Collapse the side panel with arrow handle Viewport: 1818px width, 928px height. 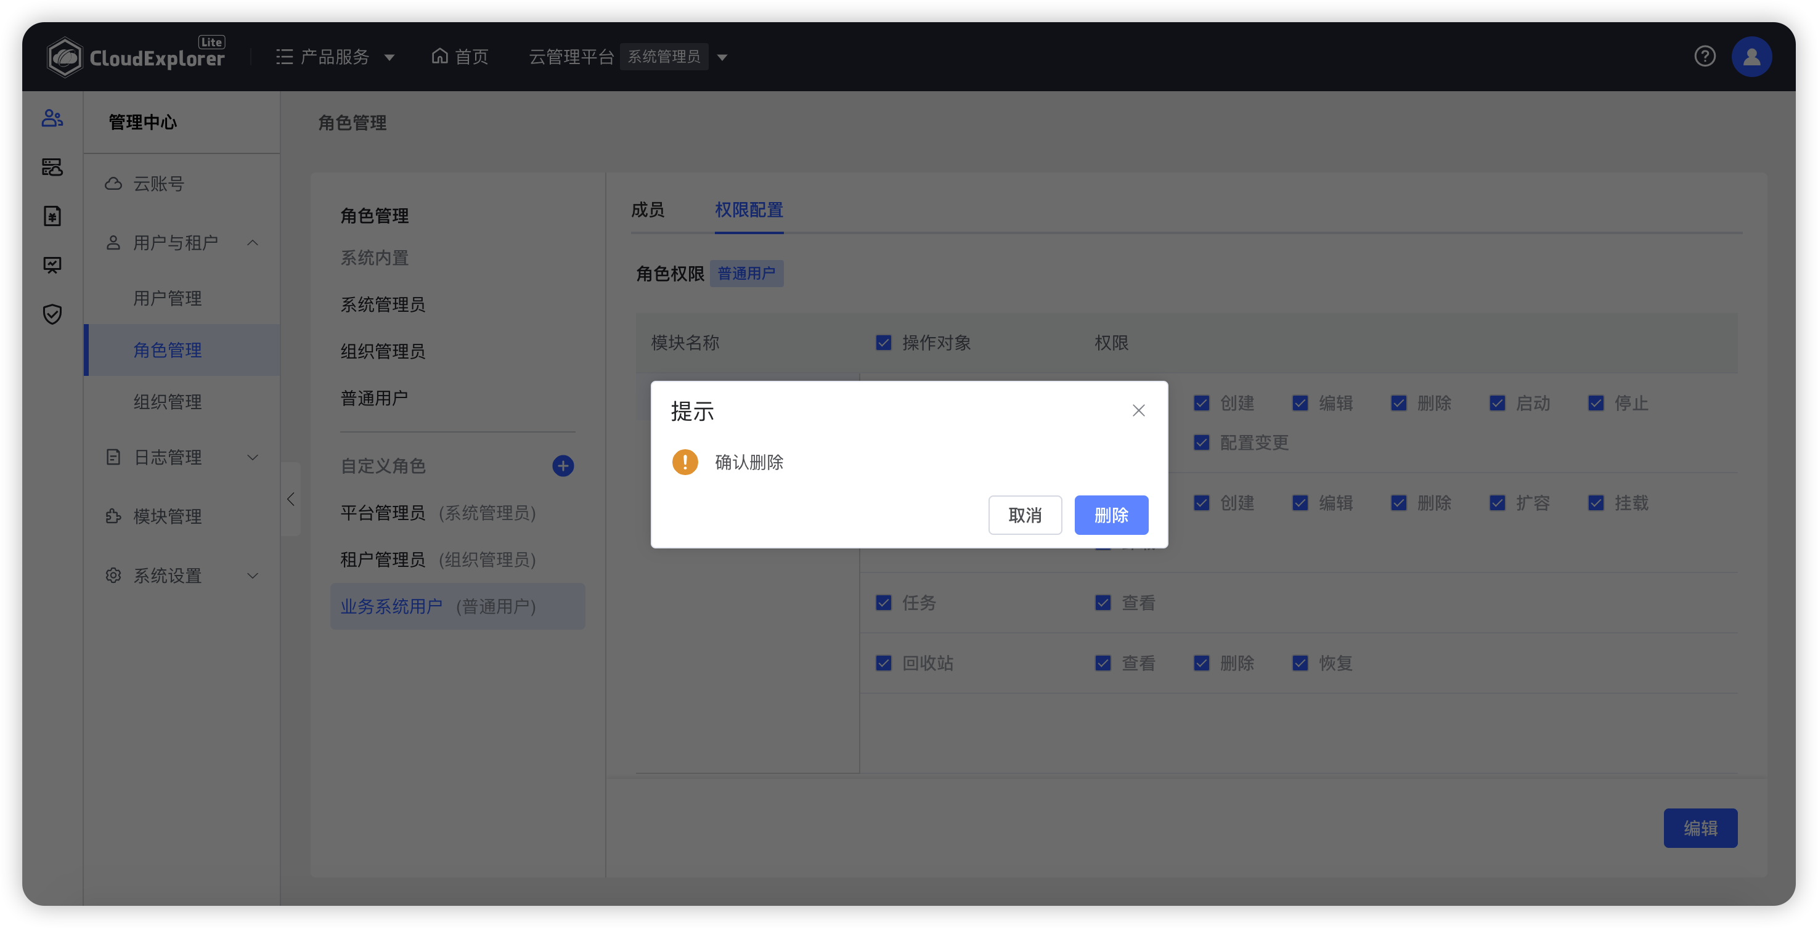291,499
